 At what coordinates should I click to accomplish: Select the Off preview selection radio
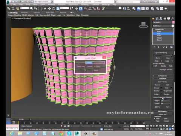153,66
